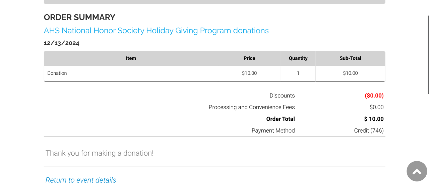Click the ORDER SUMMARY heading
This screenshot has width=429, height=183.
(x=79, y=17)
